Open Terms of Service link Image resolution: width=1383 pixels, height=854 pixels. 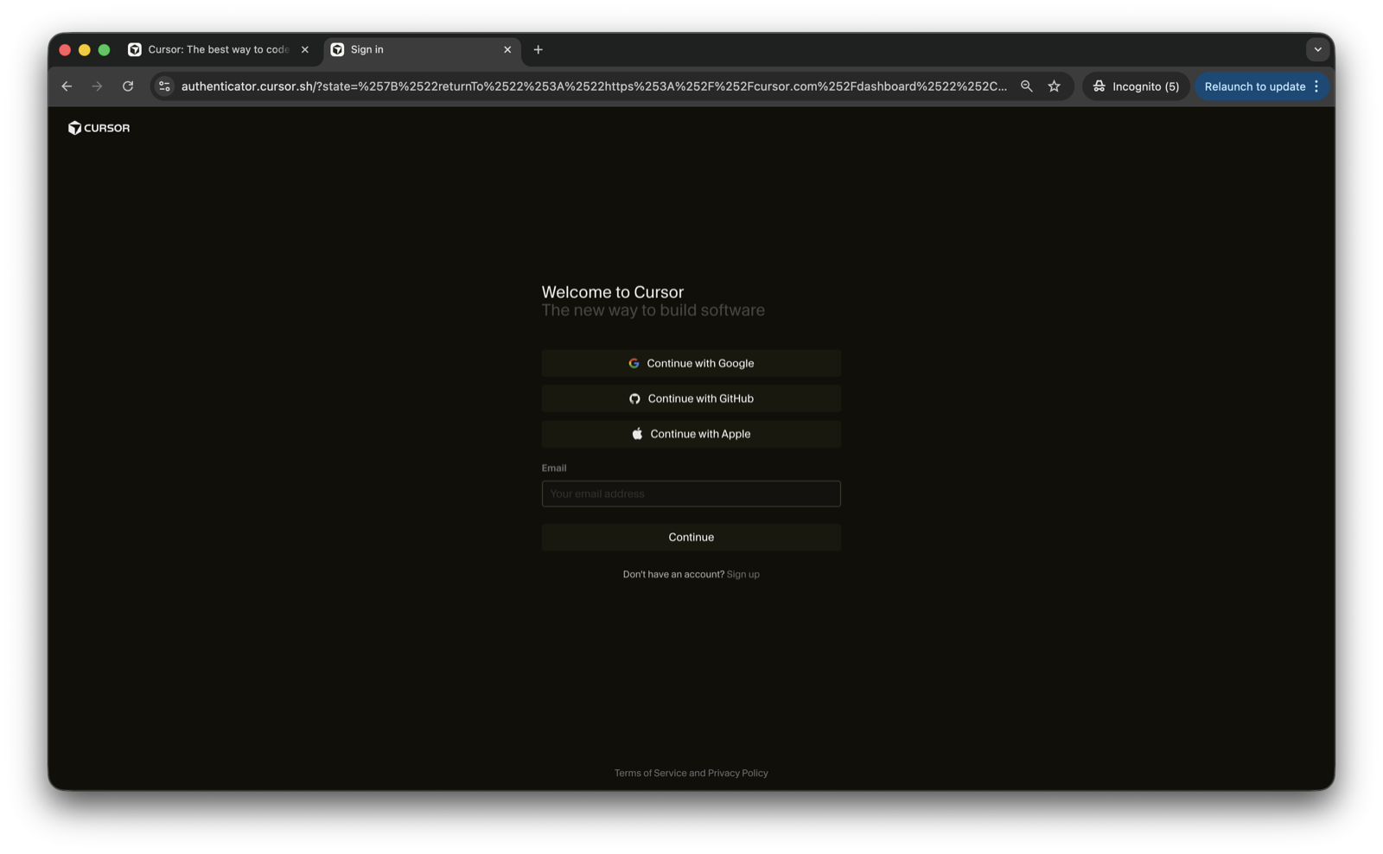[x=650, y=773]
